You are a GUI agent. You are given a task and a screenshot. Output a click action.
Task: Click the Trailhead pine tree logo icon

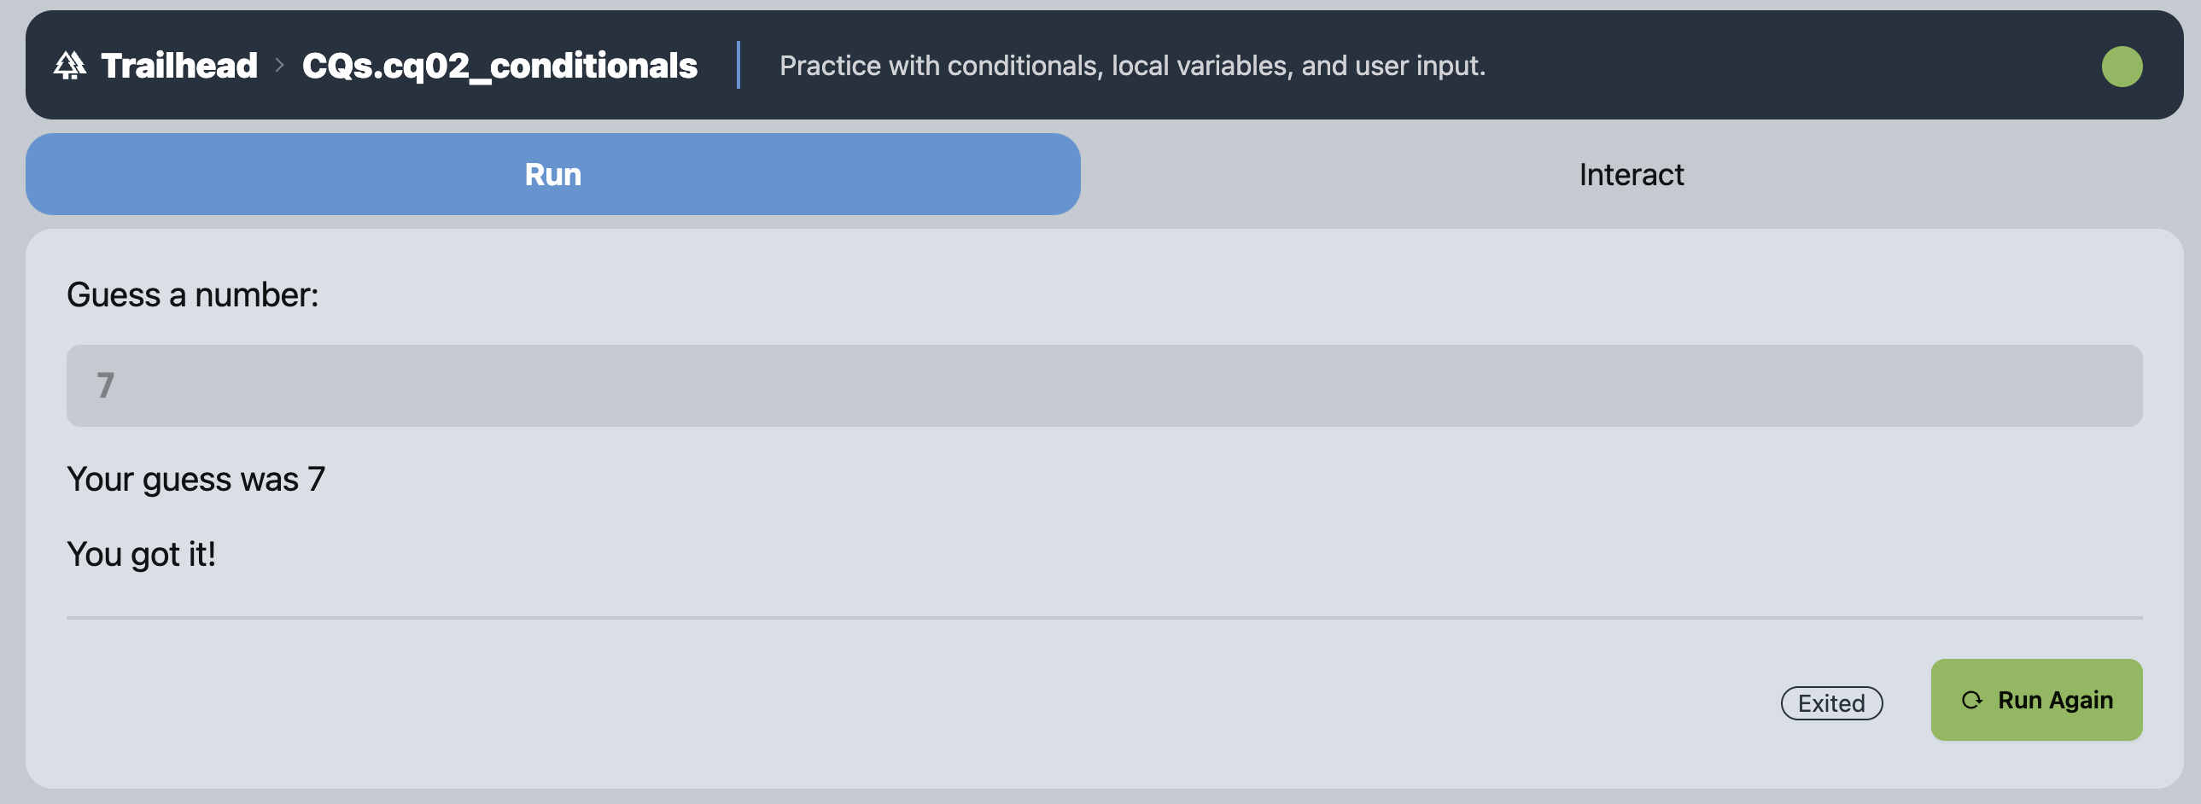pyautogui.click(x=70, y=66)
